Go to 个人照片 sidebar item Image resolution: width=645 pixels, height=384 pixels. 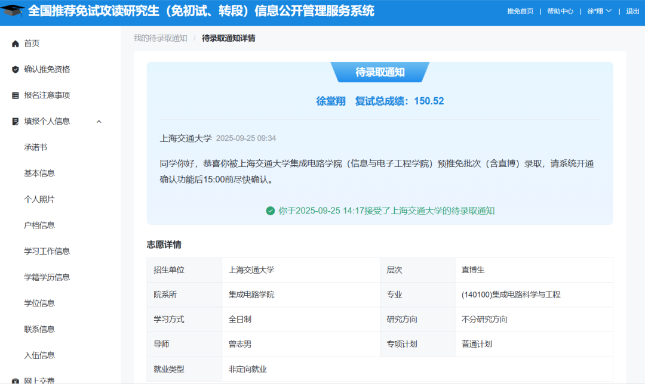(39, 199)
